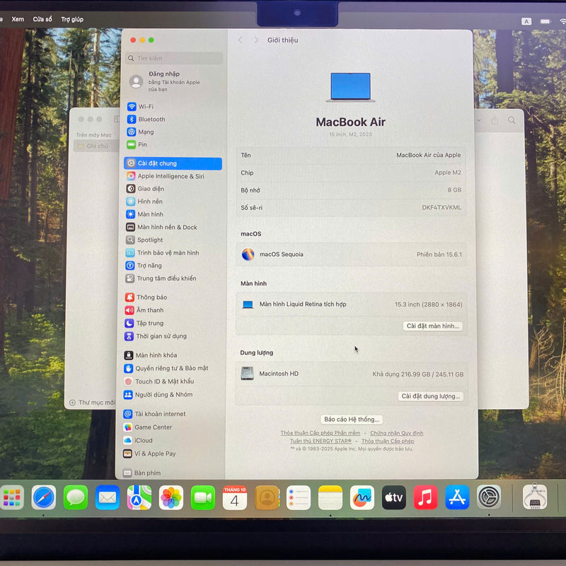Viewport: 566px width, 566px height.
Task: Go back using the back chevron
Action: [241, 40]
